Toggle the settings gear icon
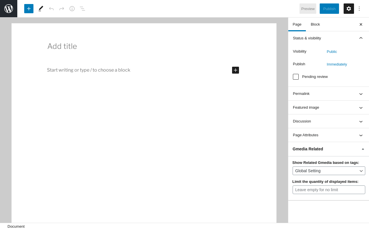 (x=349, y=9)
